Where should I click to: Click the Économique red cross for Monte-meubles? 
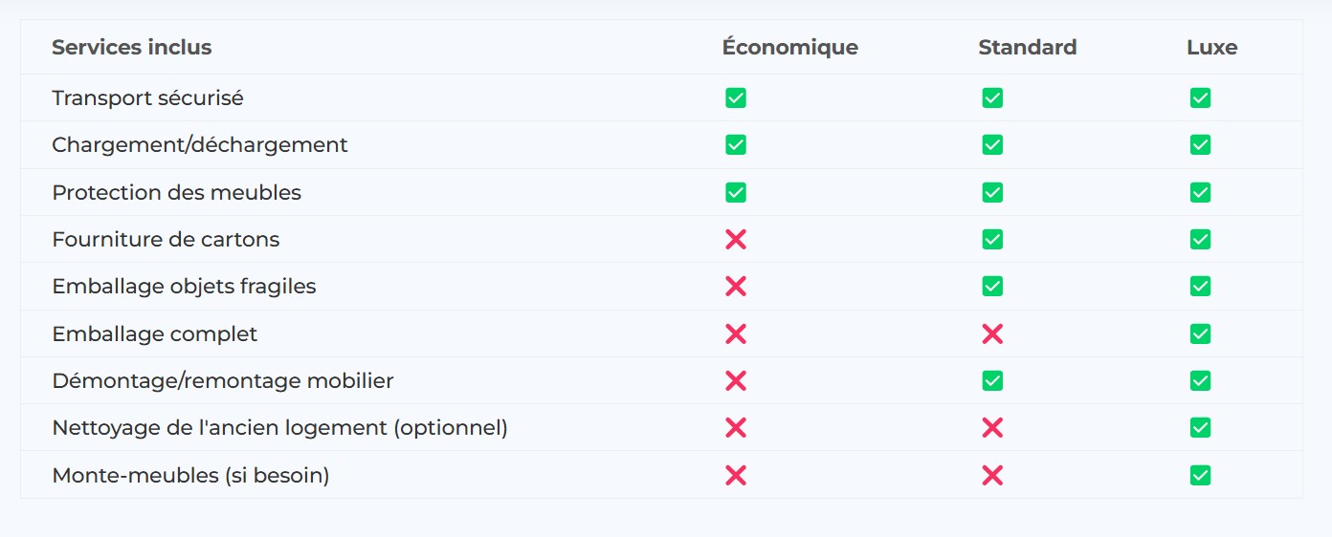click(x=735, y=475)
